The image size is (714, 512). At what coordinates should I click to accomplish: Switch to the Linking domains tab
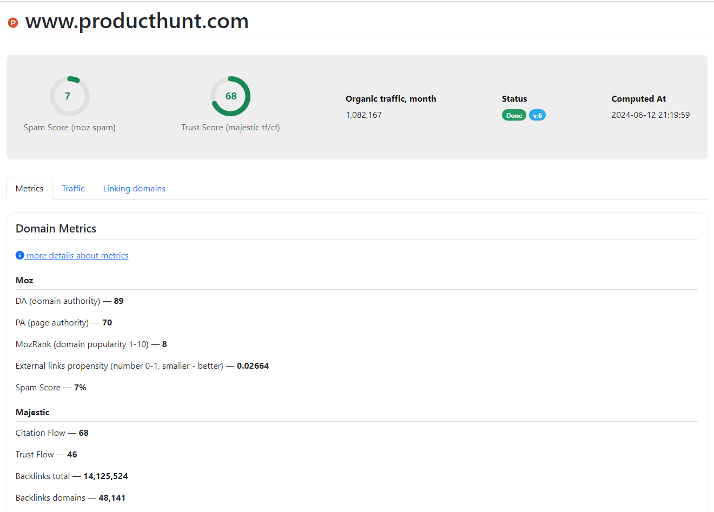tap(134, 188)
